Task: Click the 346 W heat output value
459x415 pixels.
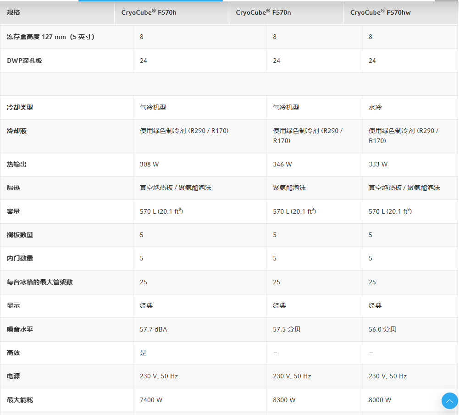Action: 282,164
